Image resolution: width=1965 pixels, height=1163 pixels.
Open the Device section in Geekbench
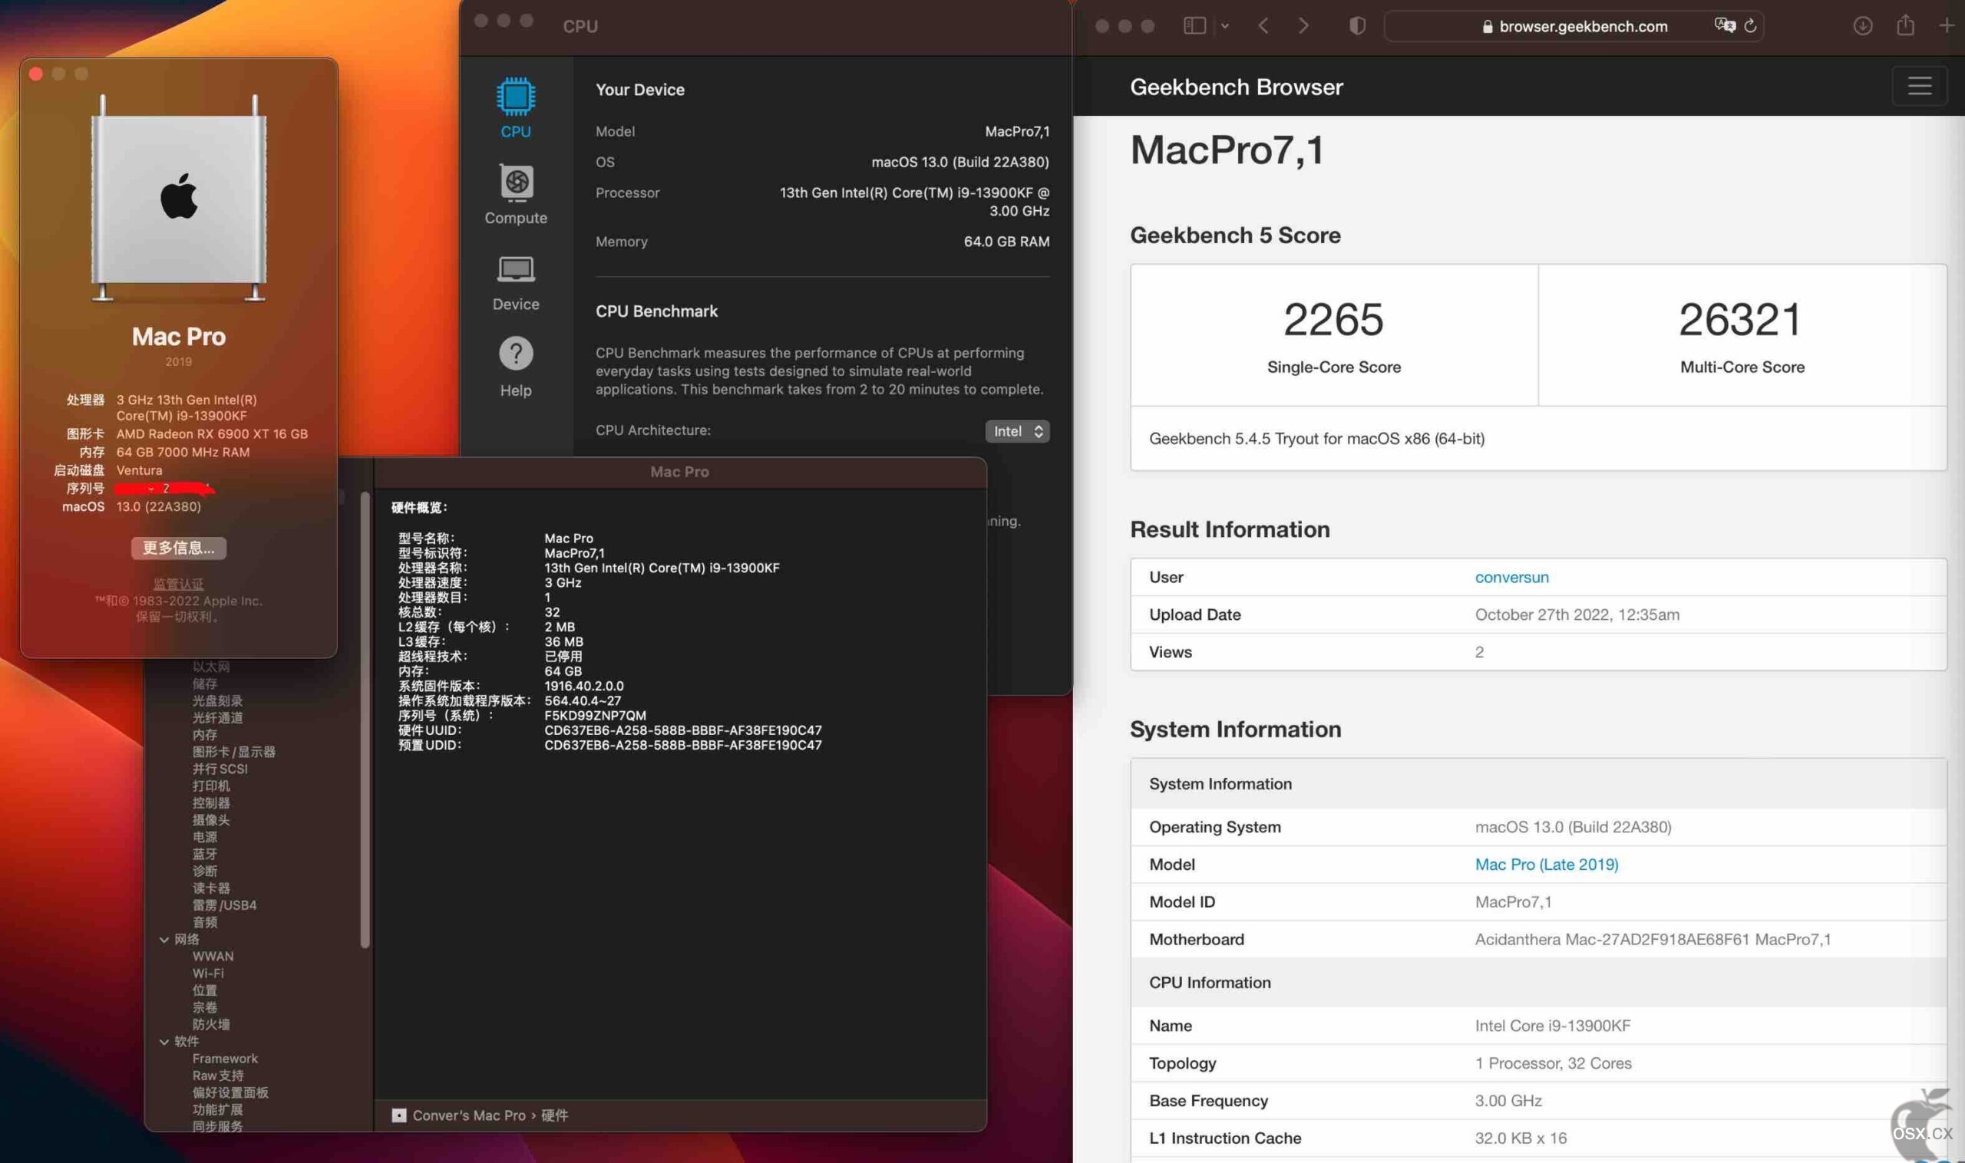(515, 282)
